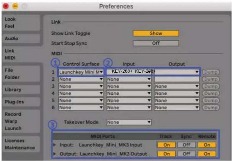Open the Output dropdown in row 5
This screenshot has height=161, width=232.
[177, 100]
